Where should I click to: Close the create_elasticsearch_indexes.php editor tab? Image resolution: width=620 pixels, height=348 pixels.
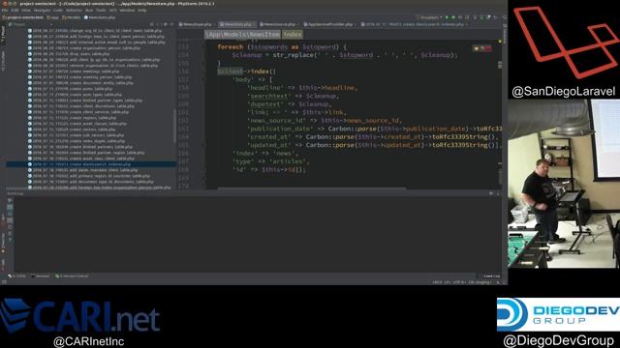click(467, 24)
